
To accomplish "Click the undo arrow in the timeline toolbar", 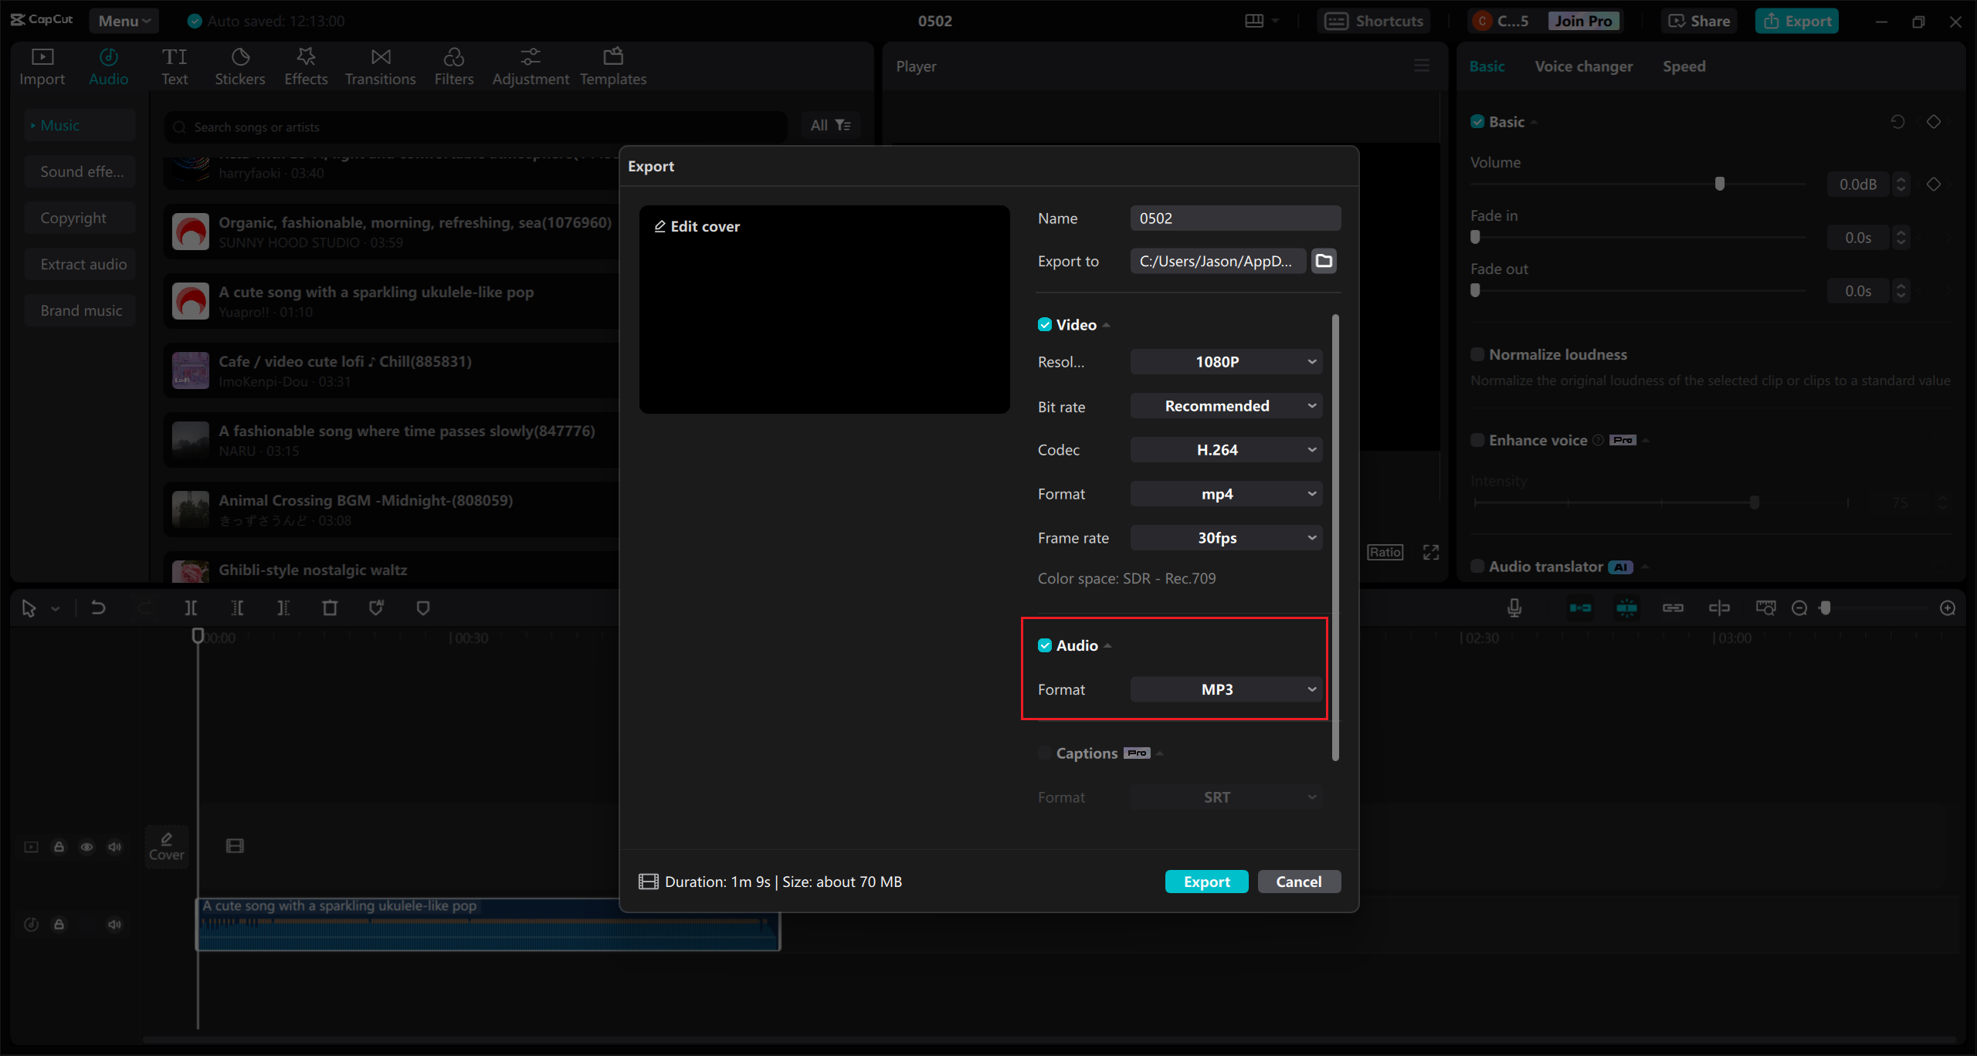I will click(x=98, y=608).
